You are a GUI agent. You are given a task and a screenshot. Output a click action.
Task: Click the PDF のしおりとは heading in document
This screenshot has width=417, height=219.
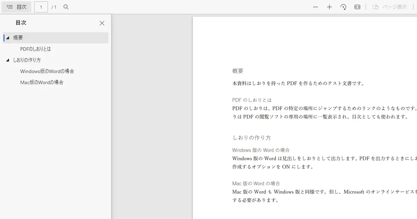click(x=252, y=100)
